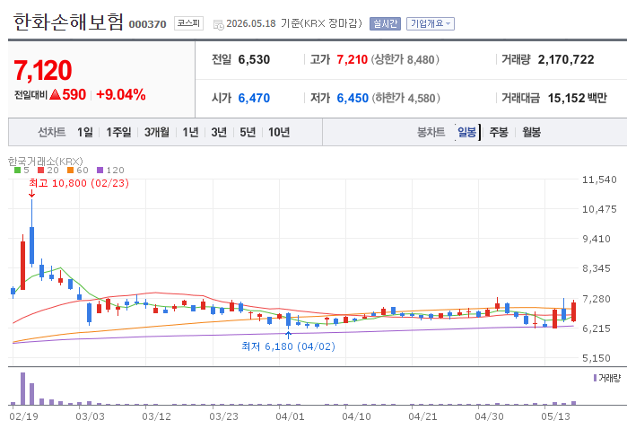Image resolution: width=627 pixels, height=429 pixels.
Task: Click the 05/13 date axis label
Action: (x=555, y=416)
